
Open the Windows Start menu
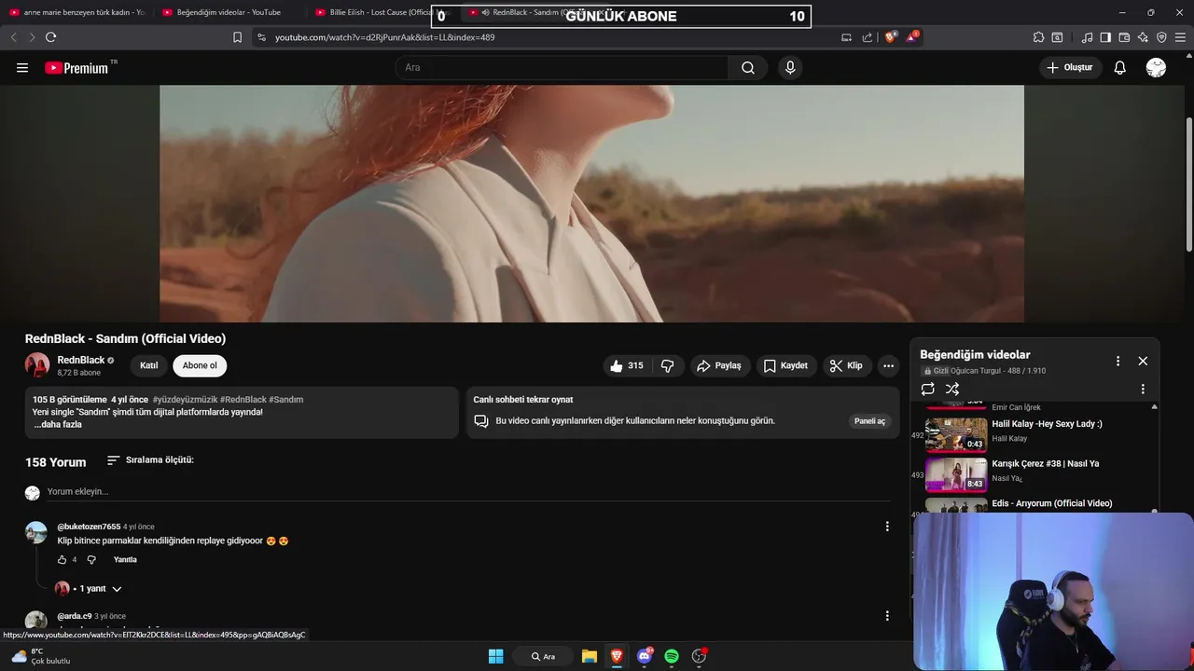[x=496, y=656]
